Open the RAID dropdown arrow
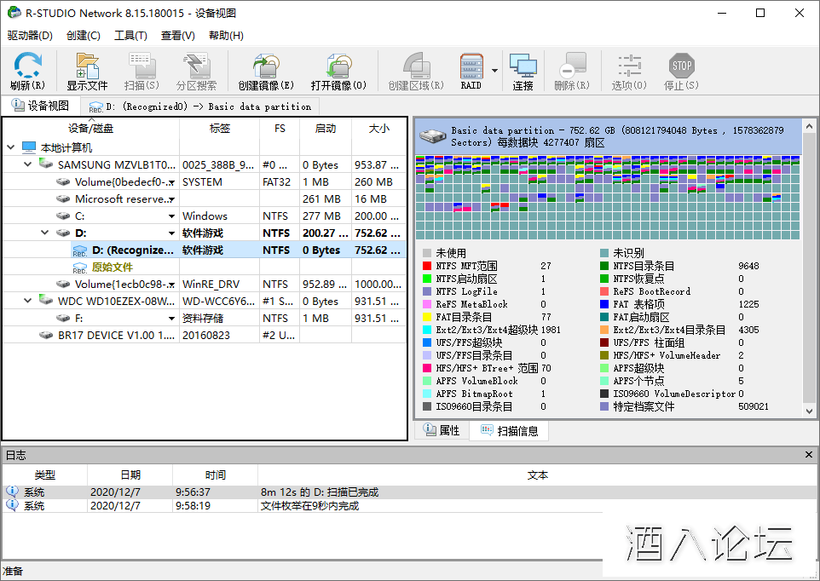 pos(494,71)
